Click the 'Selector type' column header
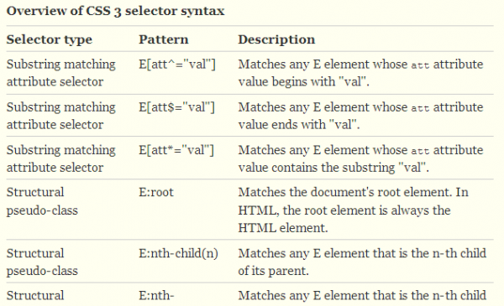Viewport: 504px width, 306px height. coord(50,39)
